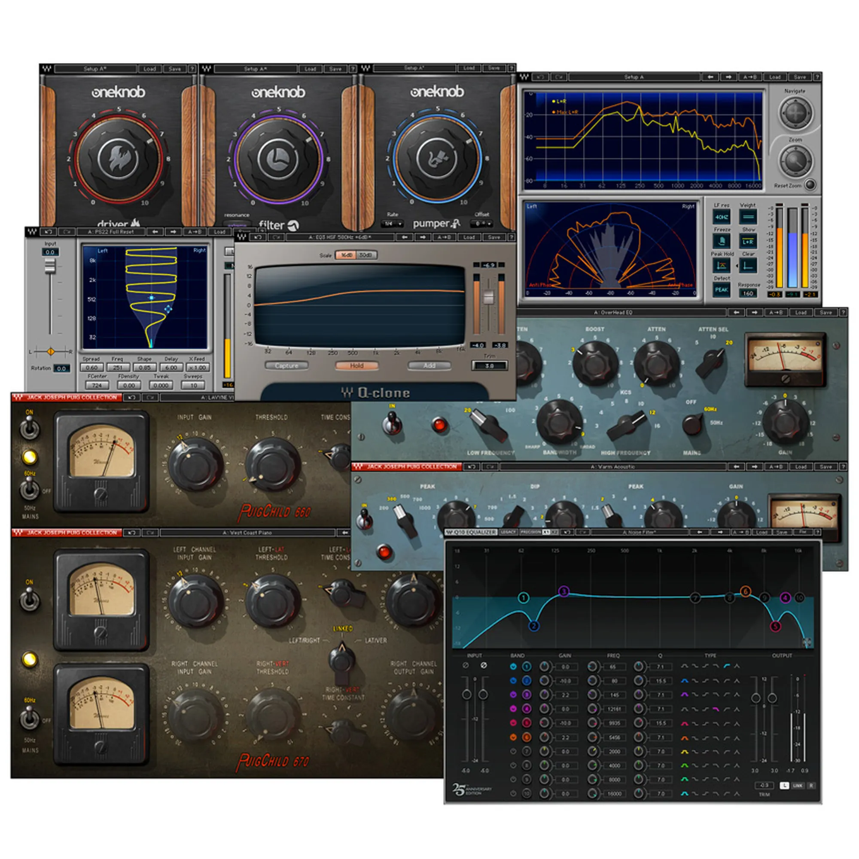Open the Setup A preset menu in OneKnob Driver

tap(95, 69)
